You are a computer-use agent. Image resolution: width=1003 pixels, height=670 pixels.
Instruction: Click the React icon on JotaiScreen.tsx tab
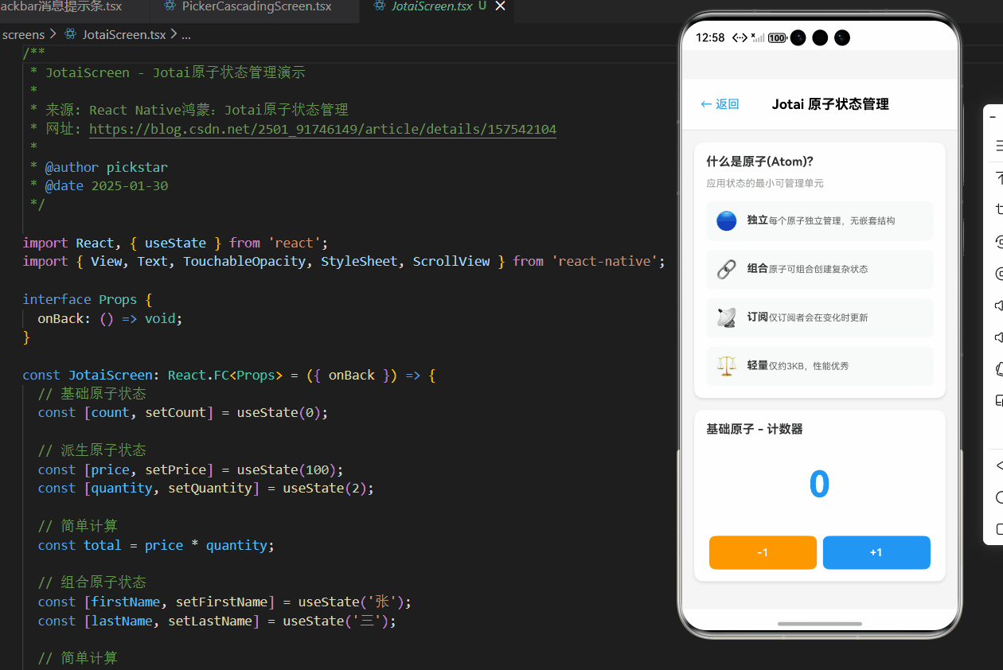[x=380, y=6]
